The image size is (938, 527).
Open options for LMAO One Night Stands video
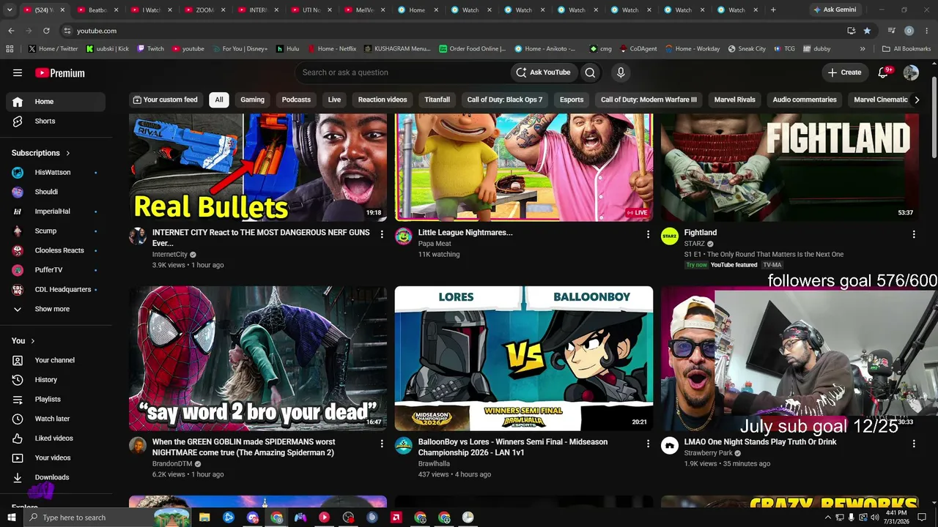point(914,444)
